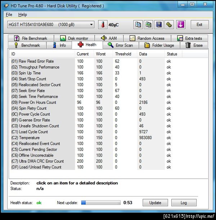This screenshot has height=220, width=216.
Task: Click the Update button
Action: (x=155, y=203)
